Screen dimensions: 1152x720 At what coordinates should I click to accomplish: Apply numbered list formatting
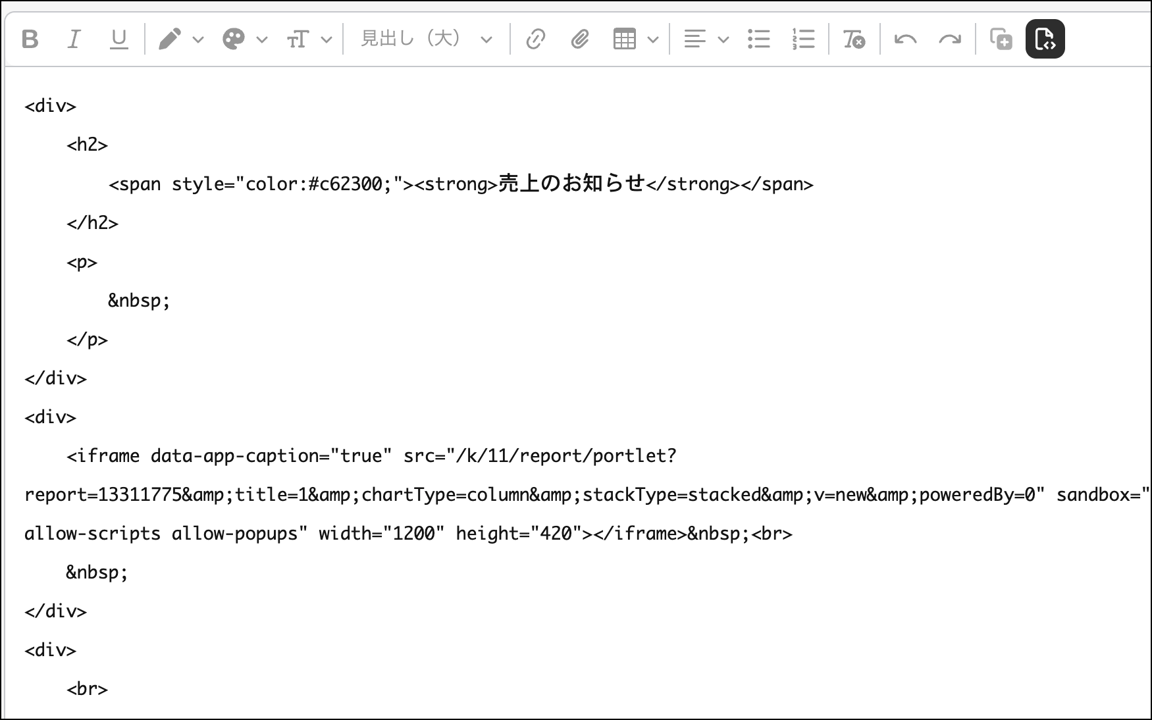click(803, 39)
